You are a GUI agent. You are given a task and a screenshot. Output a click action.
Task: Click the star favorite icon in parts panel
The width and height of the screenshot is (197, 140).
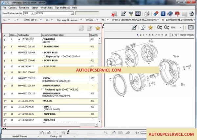[x=98, y=28]
